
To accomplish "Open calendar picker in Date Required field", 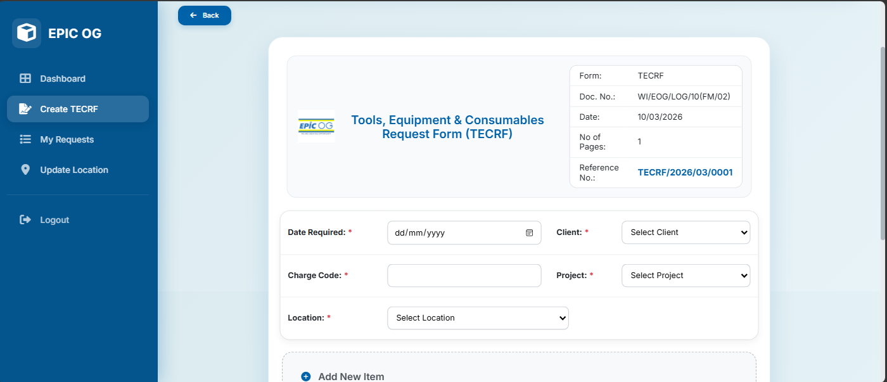I will click(529, 232).
